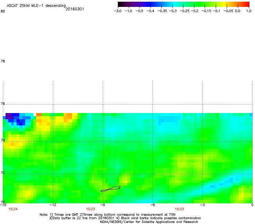Click the -9 longitude axis label
The height and width of the screenshot is (224, 255).
click(x=103, y=205)
